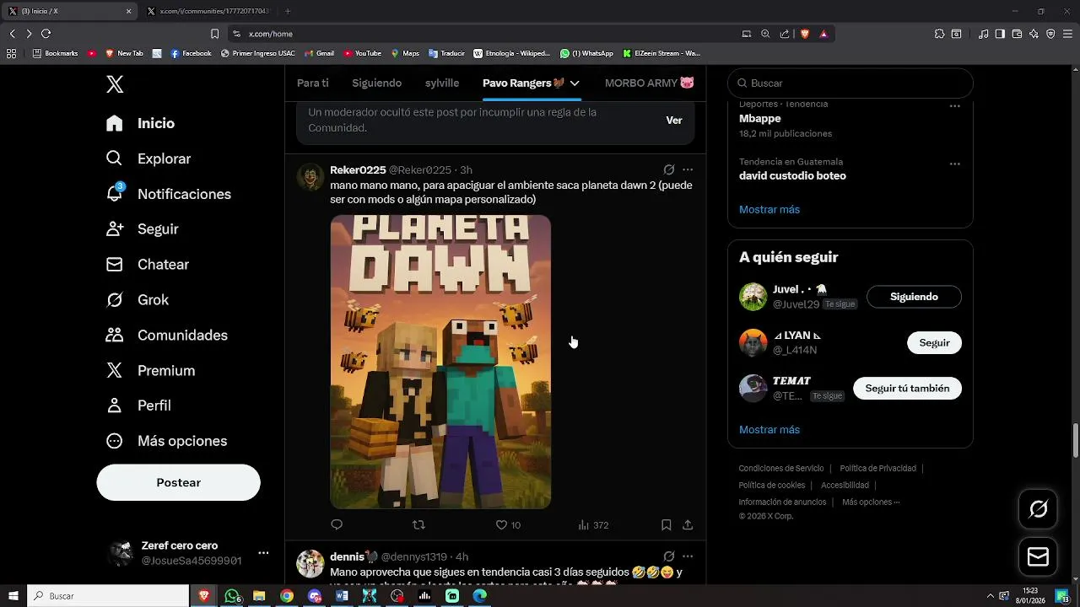
Task: Switch to sylville tab
Action: (442, 83)
